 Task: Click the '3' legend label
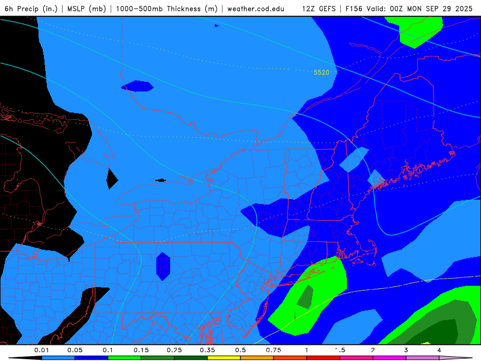pyautogui.click(x=406, y=350)
